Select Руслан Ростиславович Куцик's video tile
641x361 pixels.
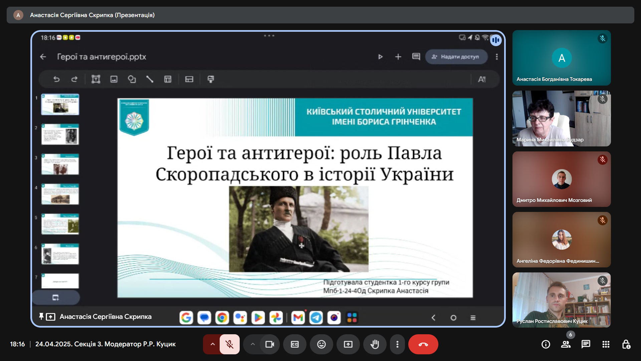(561, 300)
